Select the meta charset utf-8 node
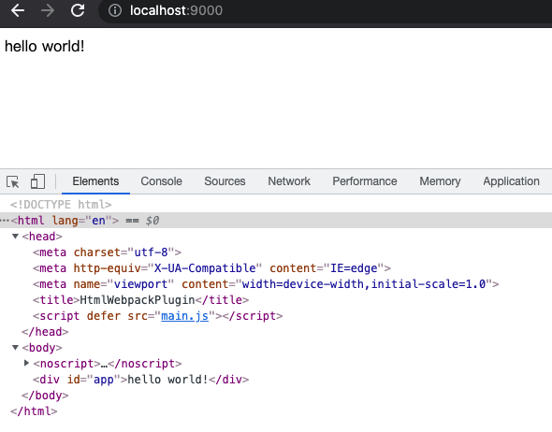 (x=107, y=252)
